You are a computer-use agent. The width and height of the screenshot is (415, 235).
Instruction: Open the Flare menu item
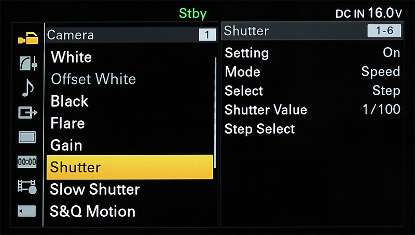click(x=67, y=123)
